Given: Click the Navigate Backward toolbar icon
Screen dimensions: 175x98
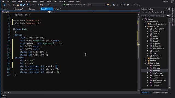Looking at the screenshot, I should click(x=4, y=5).
